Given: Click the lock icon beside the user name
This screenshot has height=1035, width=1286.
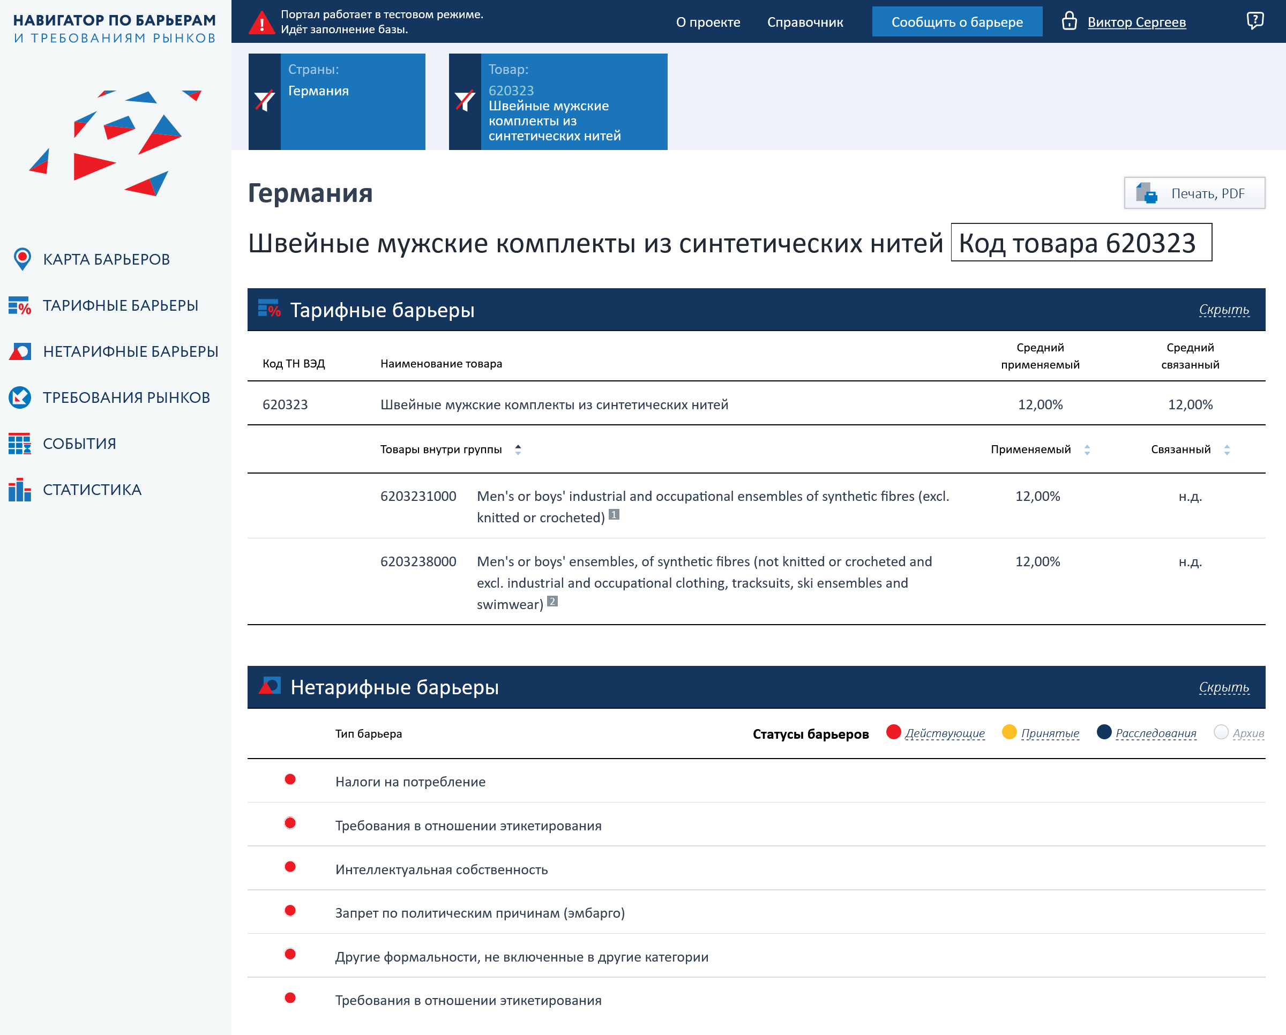Looking at the screenshot, I should pos(1070,21).
